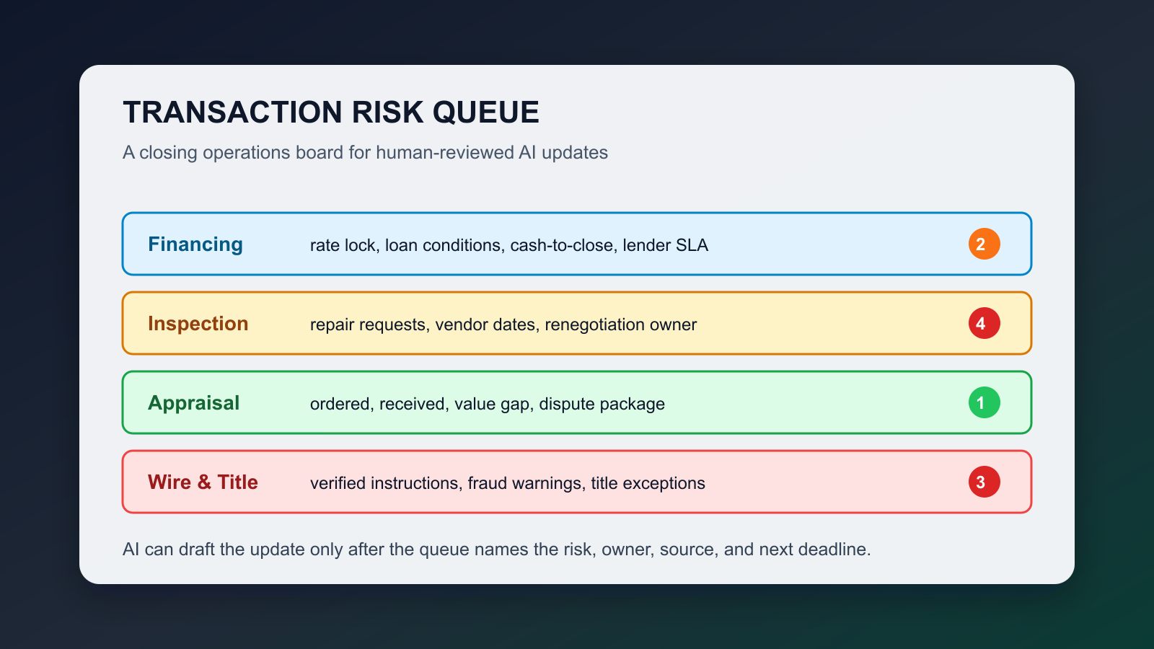Click the red badge showing 3 on Wire & Title

984,482
